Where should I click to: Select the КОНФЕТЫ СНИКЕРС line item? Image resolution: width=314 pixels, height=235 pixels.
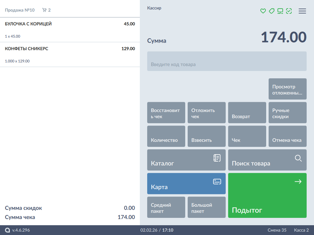(70, 54)
